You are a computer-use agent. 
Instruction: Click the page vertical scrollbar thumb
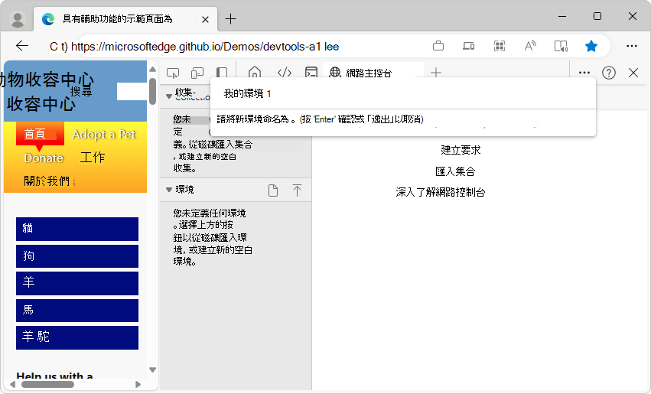click(x=152, y=91)
